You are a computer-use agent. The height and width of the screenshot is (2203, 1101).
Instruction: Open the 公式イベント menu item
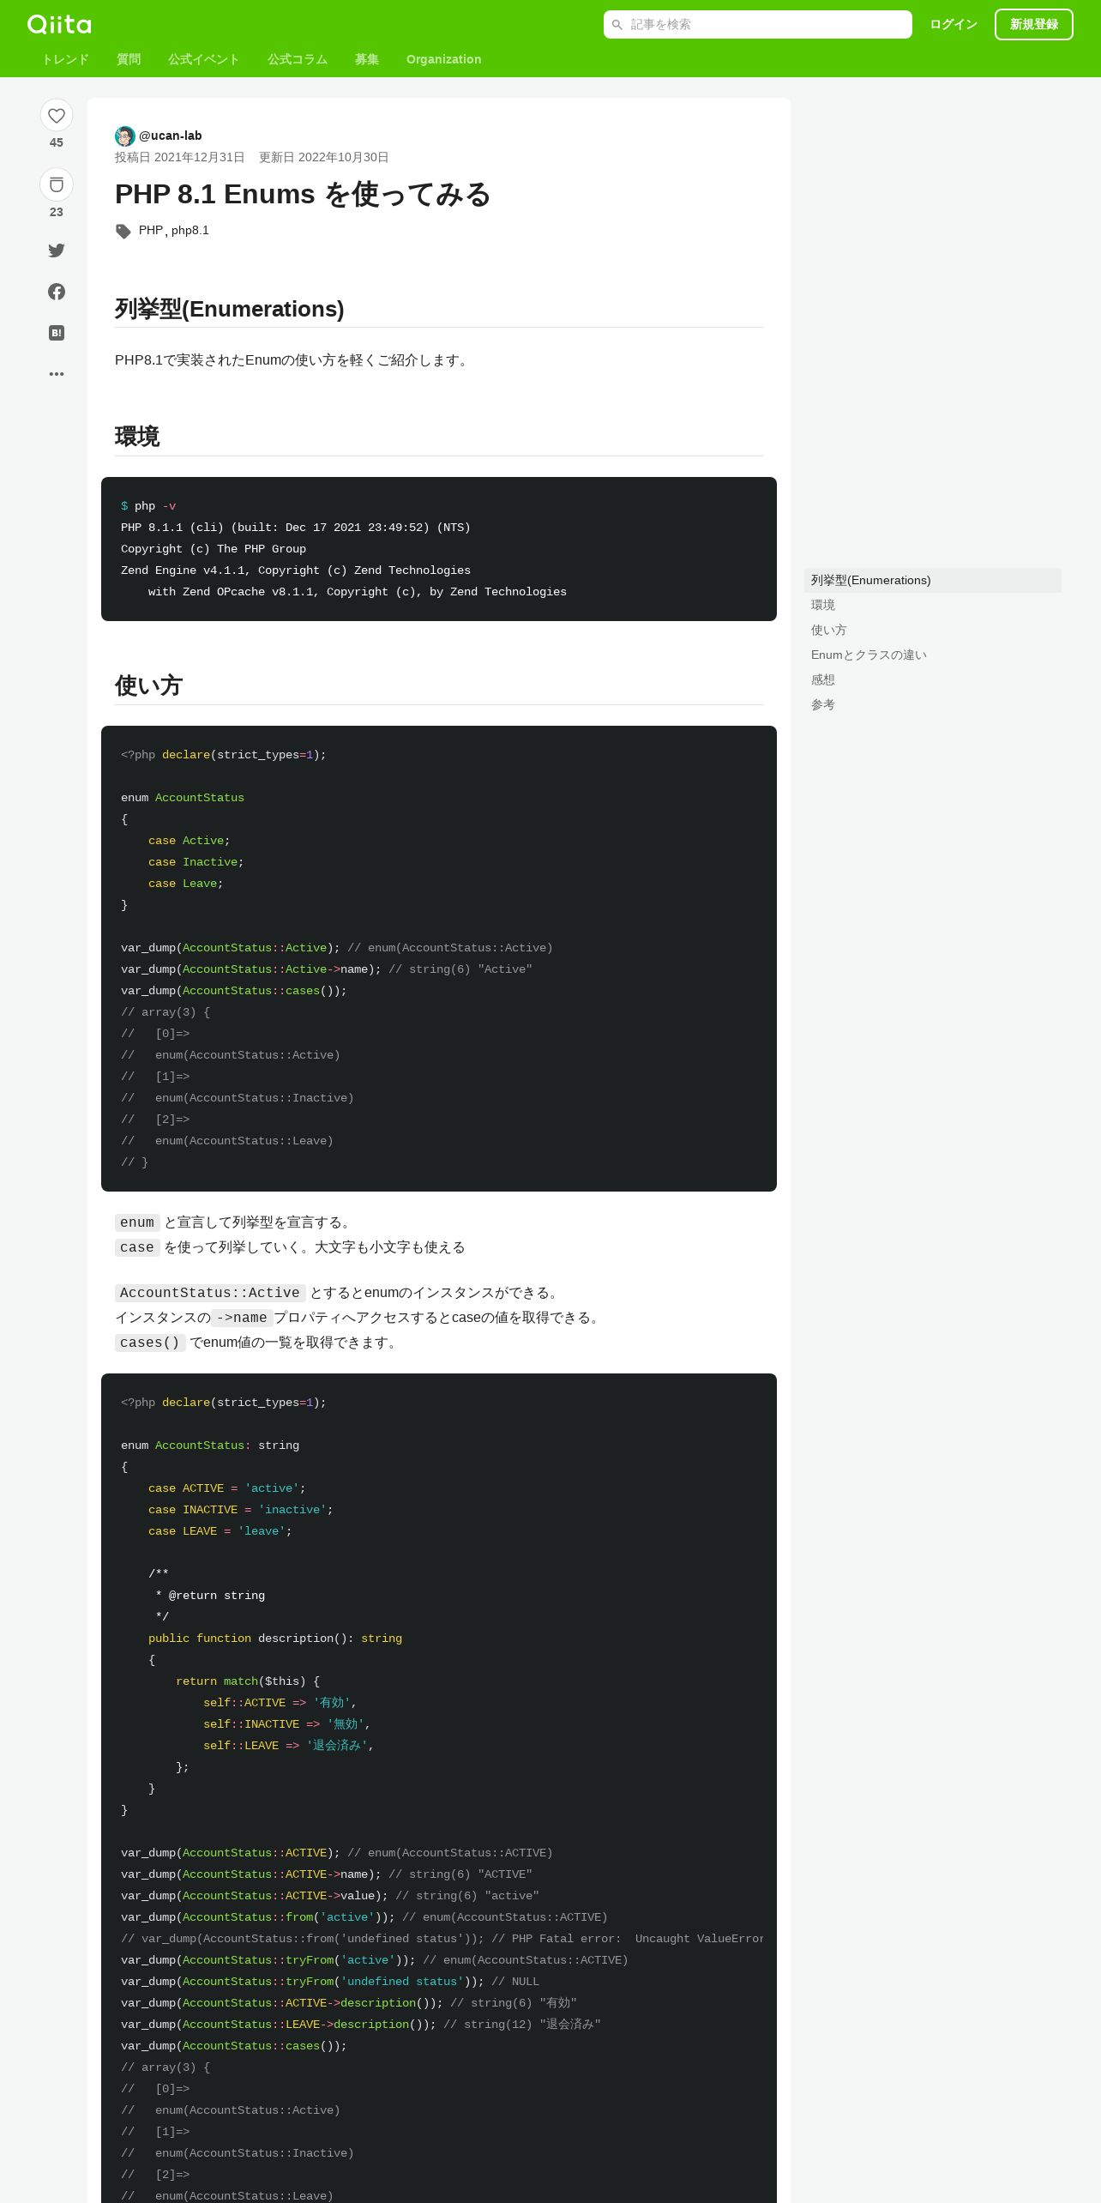tap(204, 59)
